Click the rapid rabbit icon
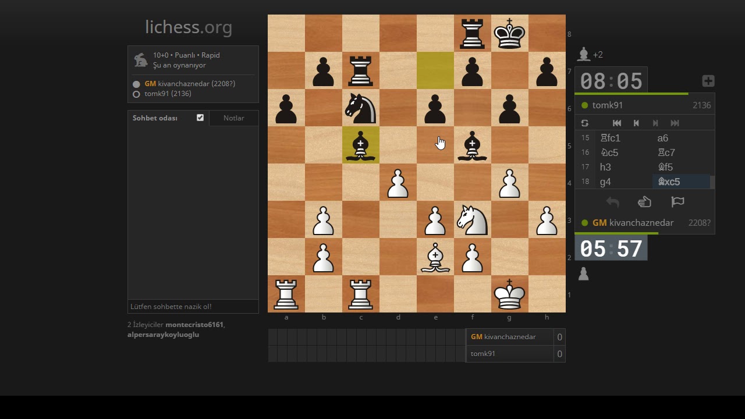The image size is (745, 419). tap(140, 60)
